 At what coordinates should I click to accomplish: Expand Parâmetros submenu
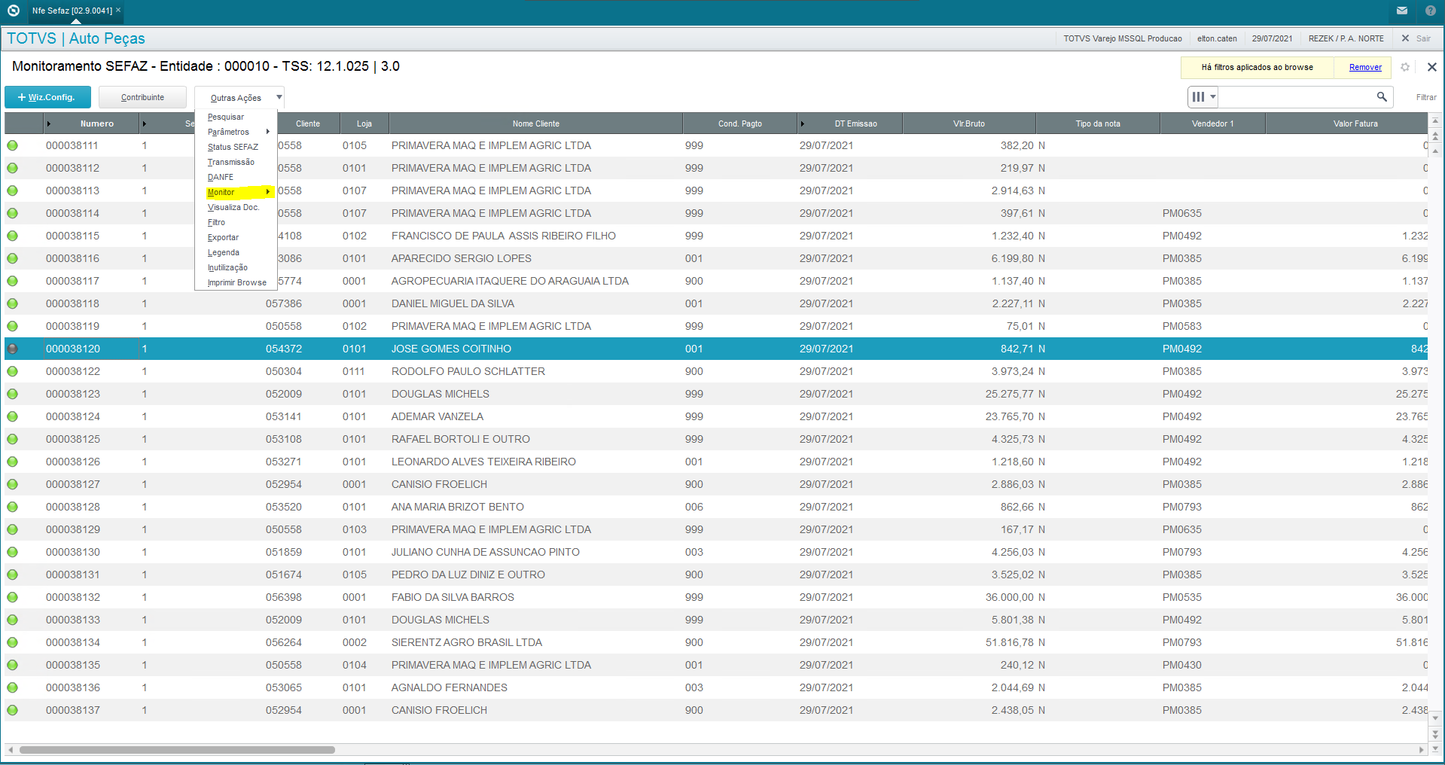[x=236, y=132]
